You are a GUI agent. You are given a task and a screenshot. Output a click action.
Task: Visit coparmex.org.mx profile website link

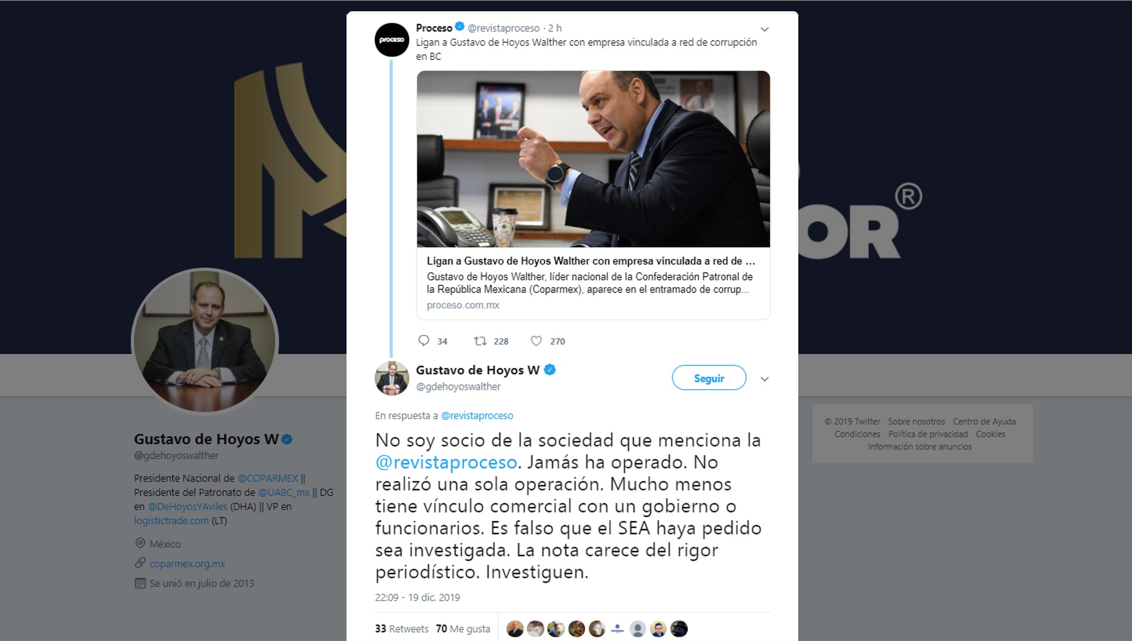[187, 563]
